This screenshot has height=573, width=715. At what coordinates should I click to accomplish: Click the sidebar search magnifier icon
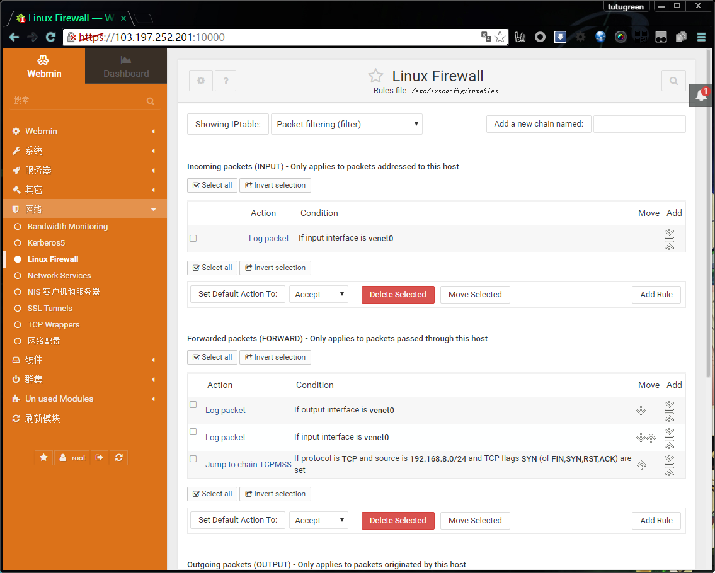pos(151,101)
